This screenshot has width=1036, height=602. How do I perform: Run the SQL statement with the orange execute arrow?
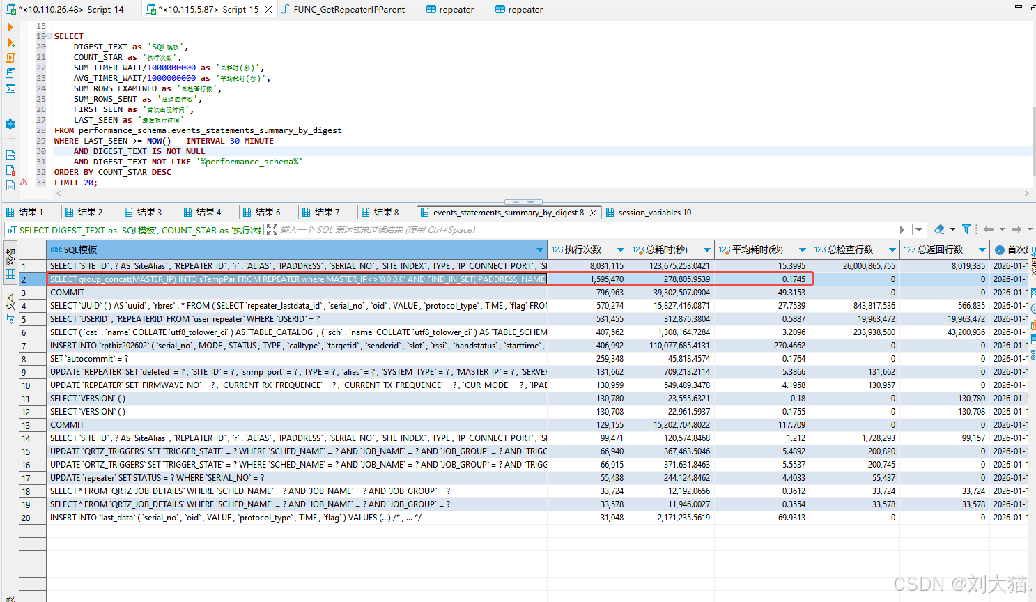pyautogui.click(x=10, y=27)
